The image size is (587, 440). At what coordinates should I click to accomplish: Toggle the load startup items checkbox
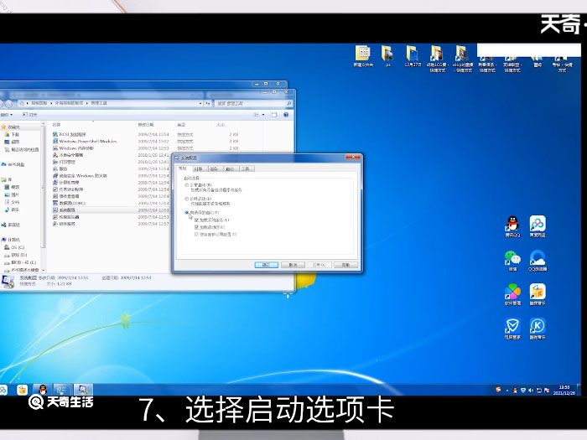point(196,227)
